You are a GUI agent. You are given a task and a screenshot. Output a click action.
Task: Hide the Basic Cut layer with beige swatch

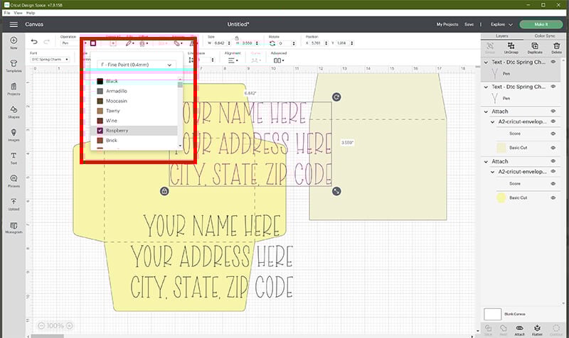coord(553,148)
